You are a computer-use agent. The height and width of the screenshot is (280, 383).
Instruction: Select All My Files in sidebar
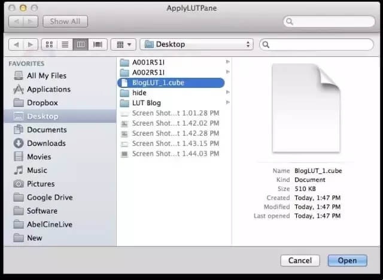pyautogui.click(x=47, y=76)
